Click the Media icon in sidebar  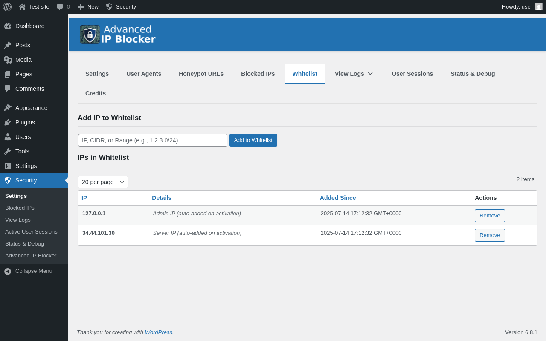pos(8,60)
